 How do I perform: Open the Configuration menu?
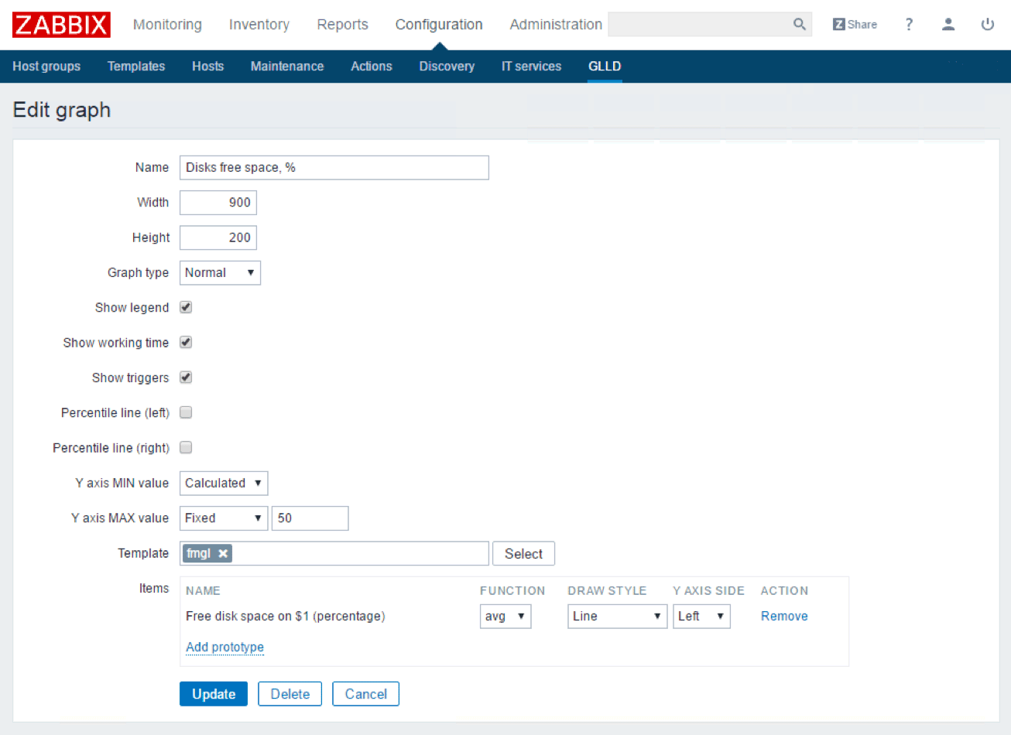(x=439, y=25)
